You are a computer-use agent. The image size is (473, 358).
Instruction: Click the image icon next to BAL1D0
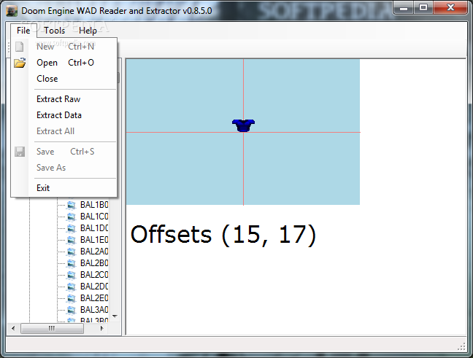[x=72, y=228]
